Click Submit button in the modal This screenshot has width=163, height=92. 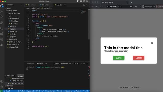pos(118,58)
